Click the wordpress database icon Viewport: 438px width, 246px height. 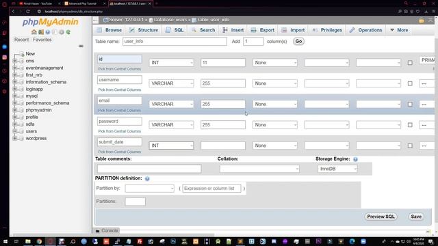point(21,138)
